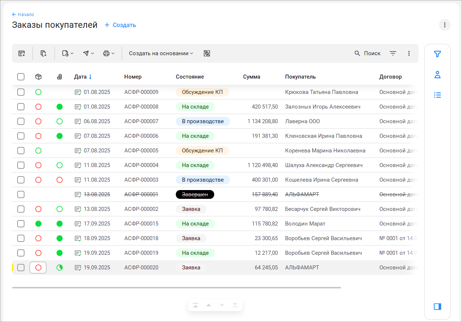Click the add new order toolbar icon
The height and width of the screenshot is (322, 462).
pyautogui.click(x=22, y=53)
